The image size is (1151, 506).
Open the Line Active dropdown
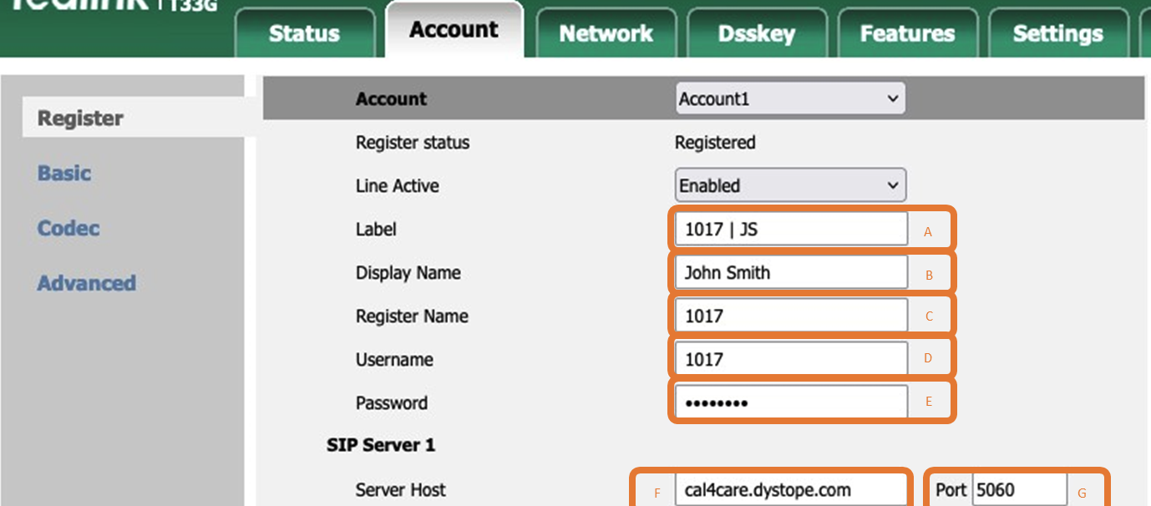[788, 185]
